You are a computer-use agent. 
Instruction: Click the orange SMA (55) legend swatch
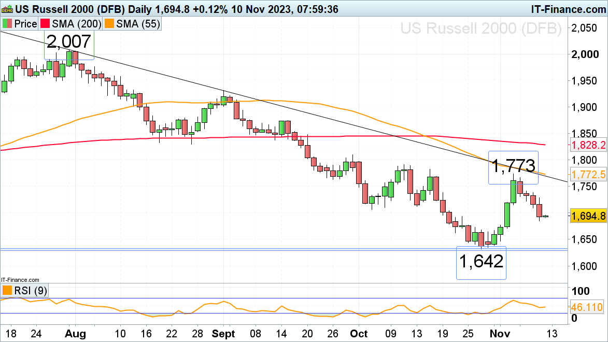coord(109,24)
